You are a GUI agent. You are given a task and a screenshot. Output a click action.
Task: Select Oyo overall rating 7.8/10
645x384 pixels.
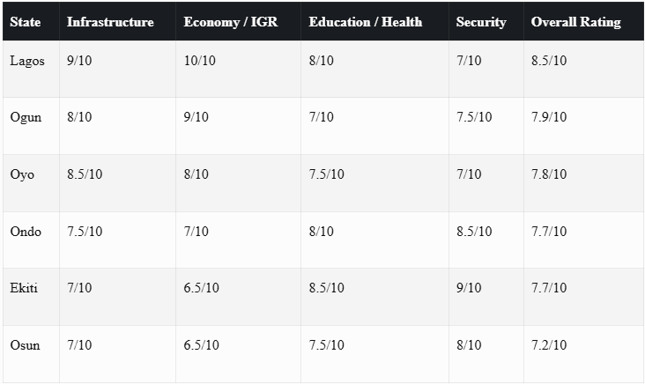(549, 174)
